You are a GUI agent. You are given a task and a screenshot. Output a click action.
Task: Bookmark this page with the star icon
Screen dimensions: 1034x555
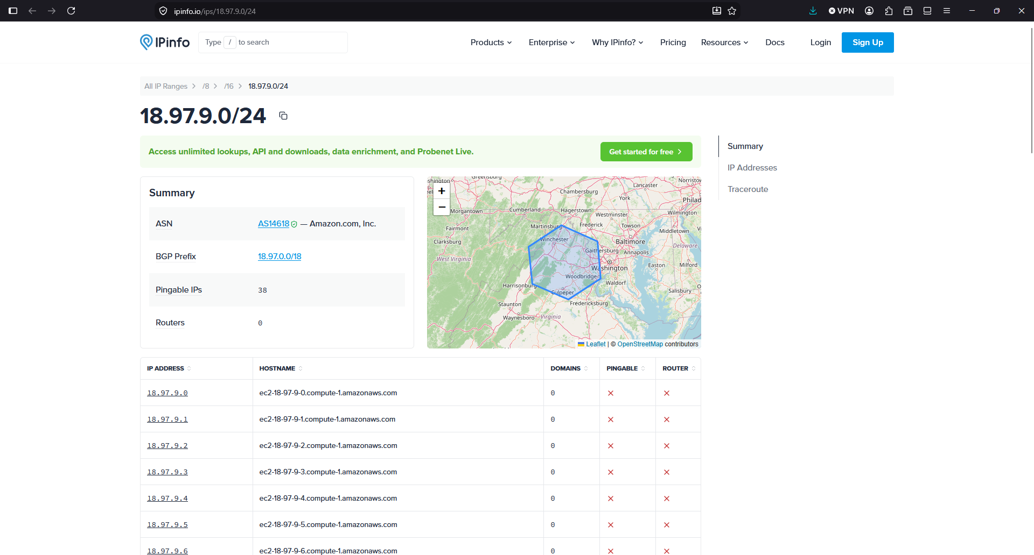tap(732, 11)
